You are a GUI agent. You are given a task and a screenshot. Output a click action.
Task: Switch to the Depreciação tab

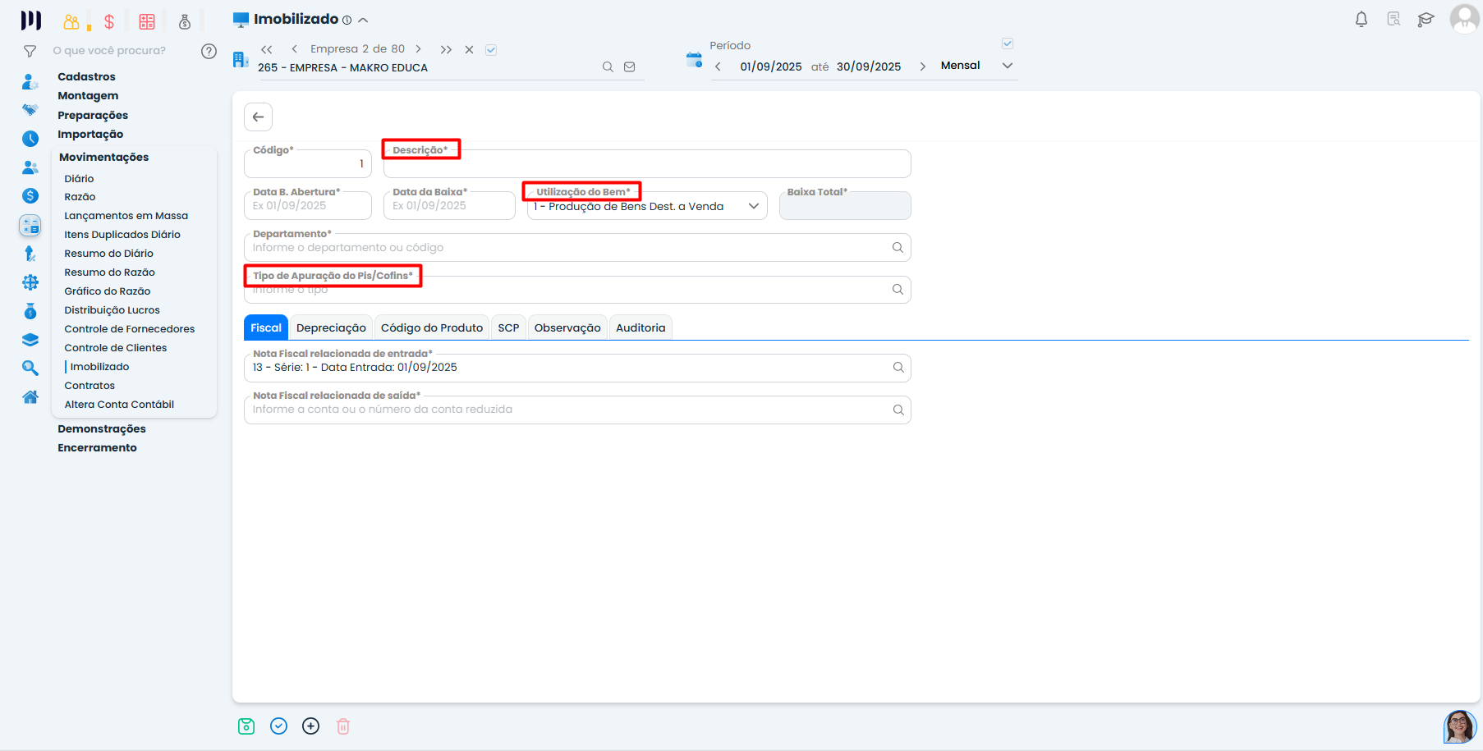pos(331,327)
